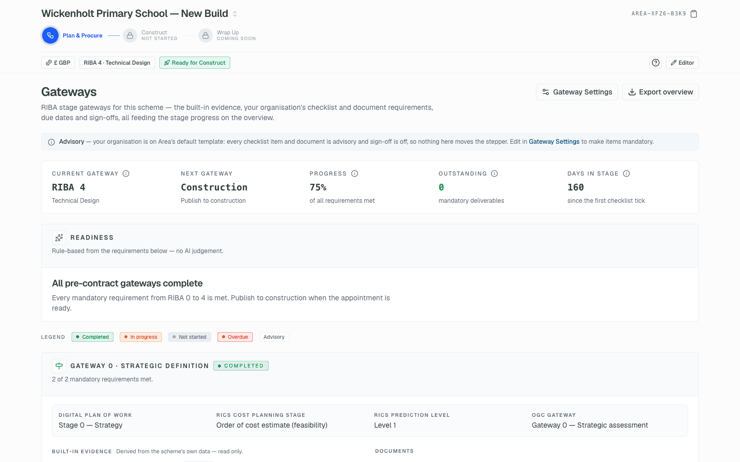Open the help question-mark icon

[656, 63]
